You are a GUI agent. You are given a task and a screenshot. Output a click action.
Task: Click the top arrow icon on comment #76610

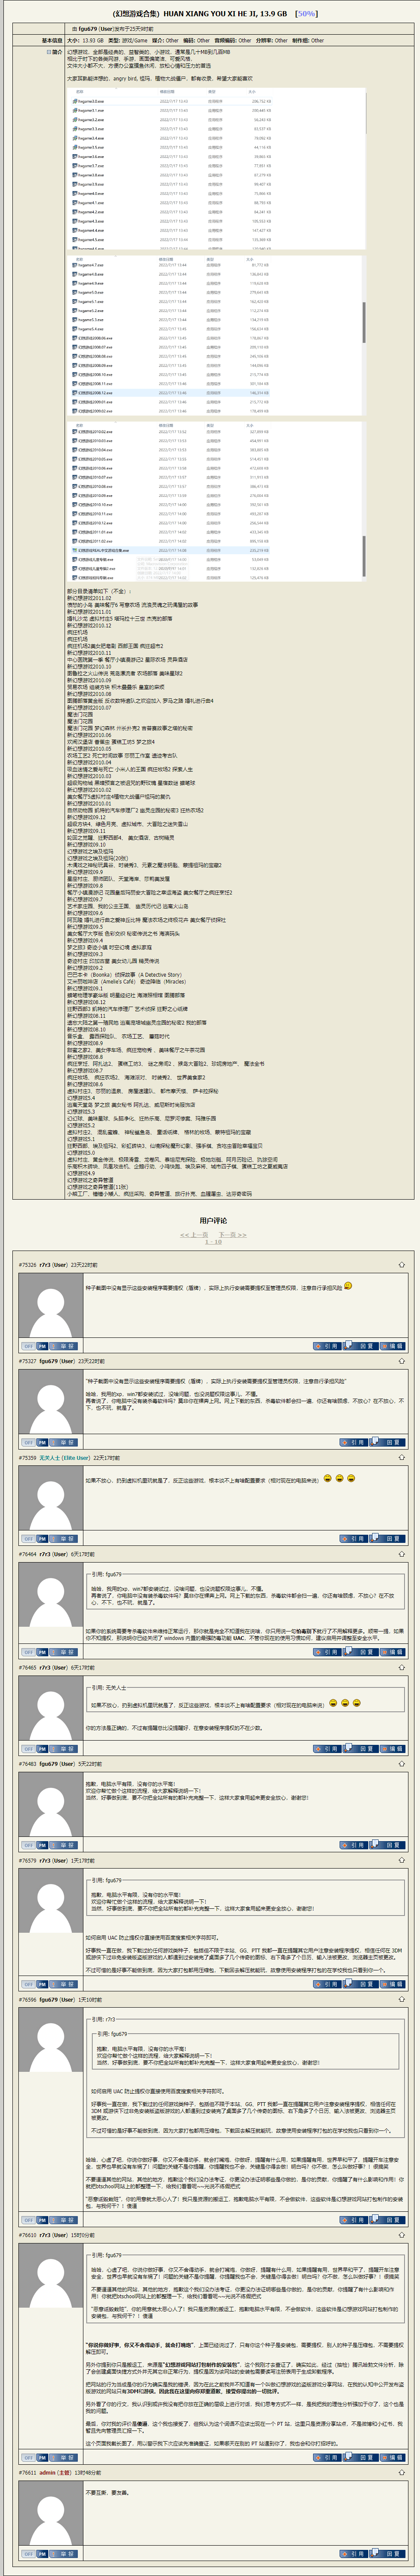(x=402, y=2234)
